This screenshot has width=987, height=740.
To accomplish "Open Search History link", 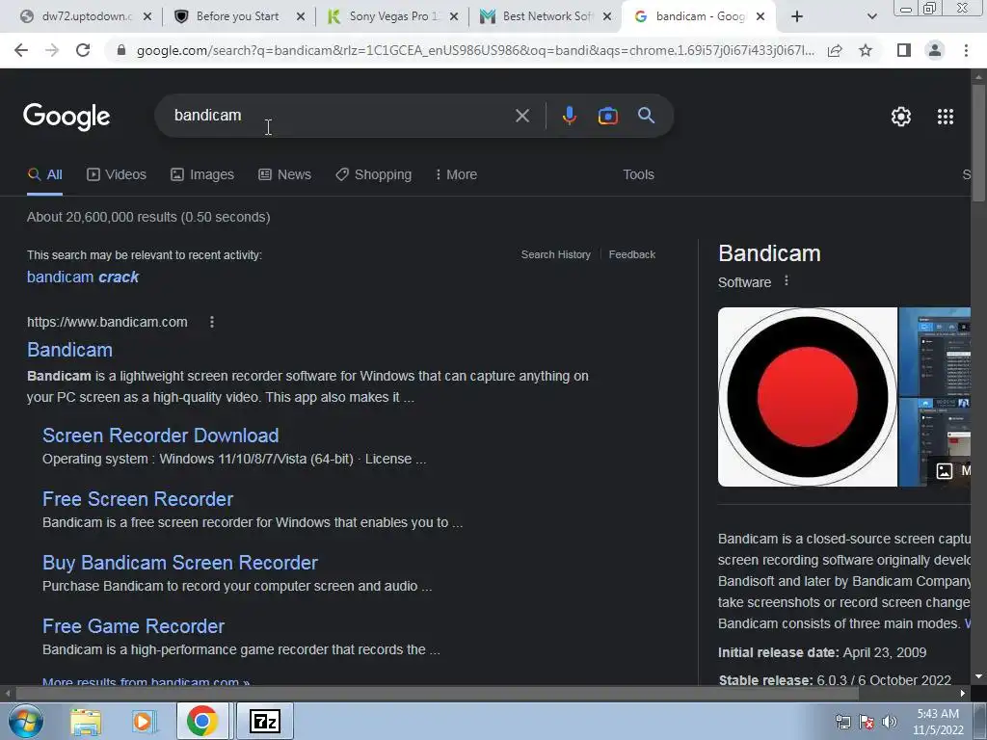I will [x=556, y=254].
